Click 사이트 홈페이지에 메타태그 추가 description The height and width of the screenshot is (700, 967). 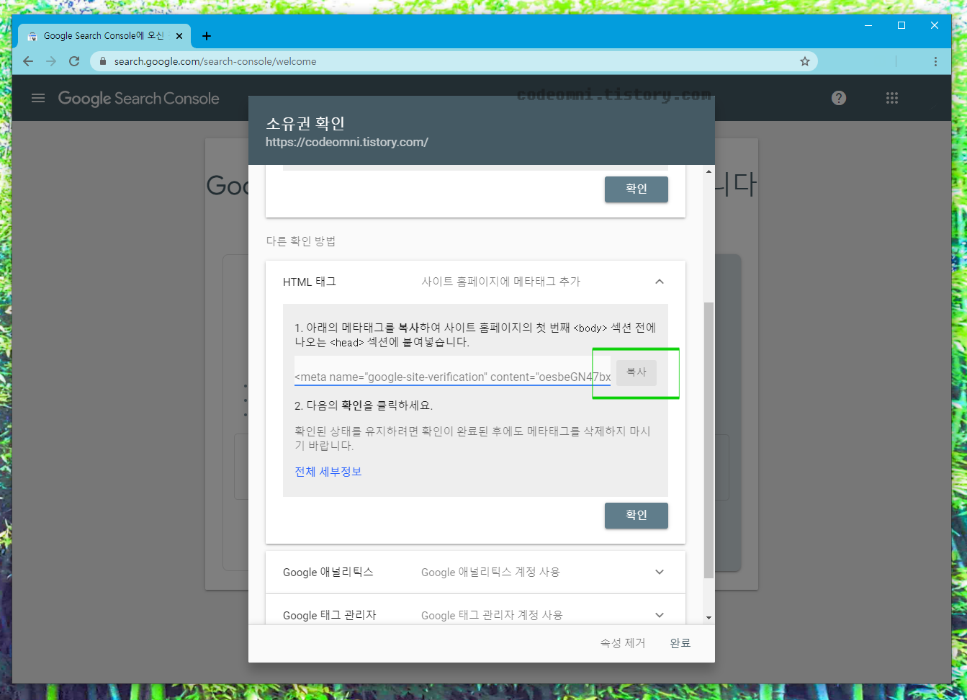[x=501, y=282]
